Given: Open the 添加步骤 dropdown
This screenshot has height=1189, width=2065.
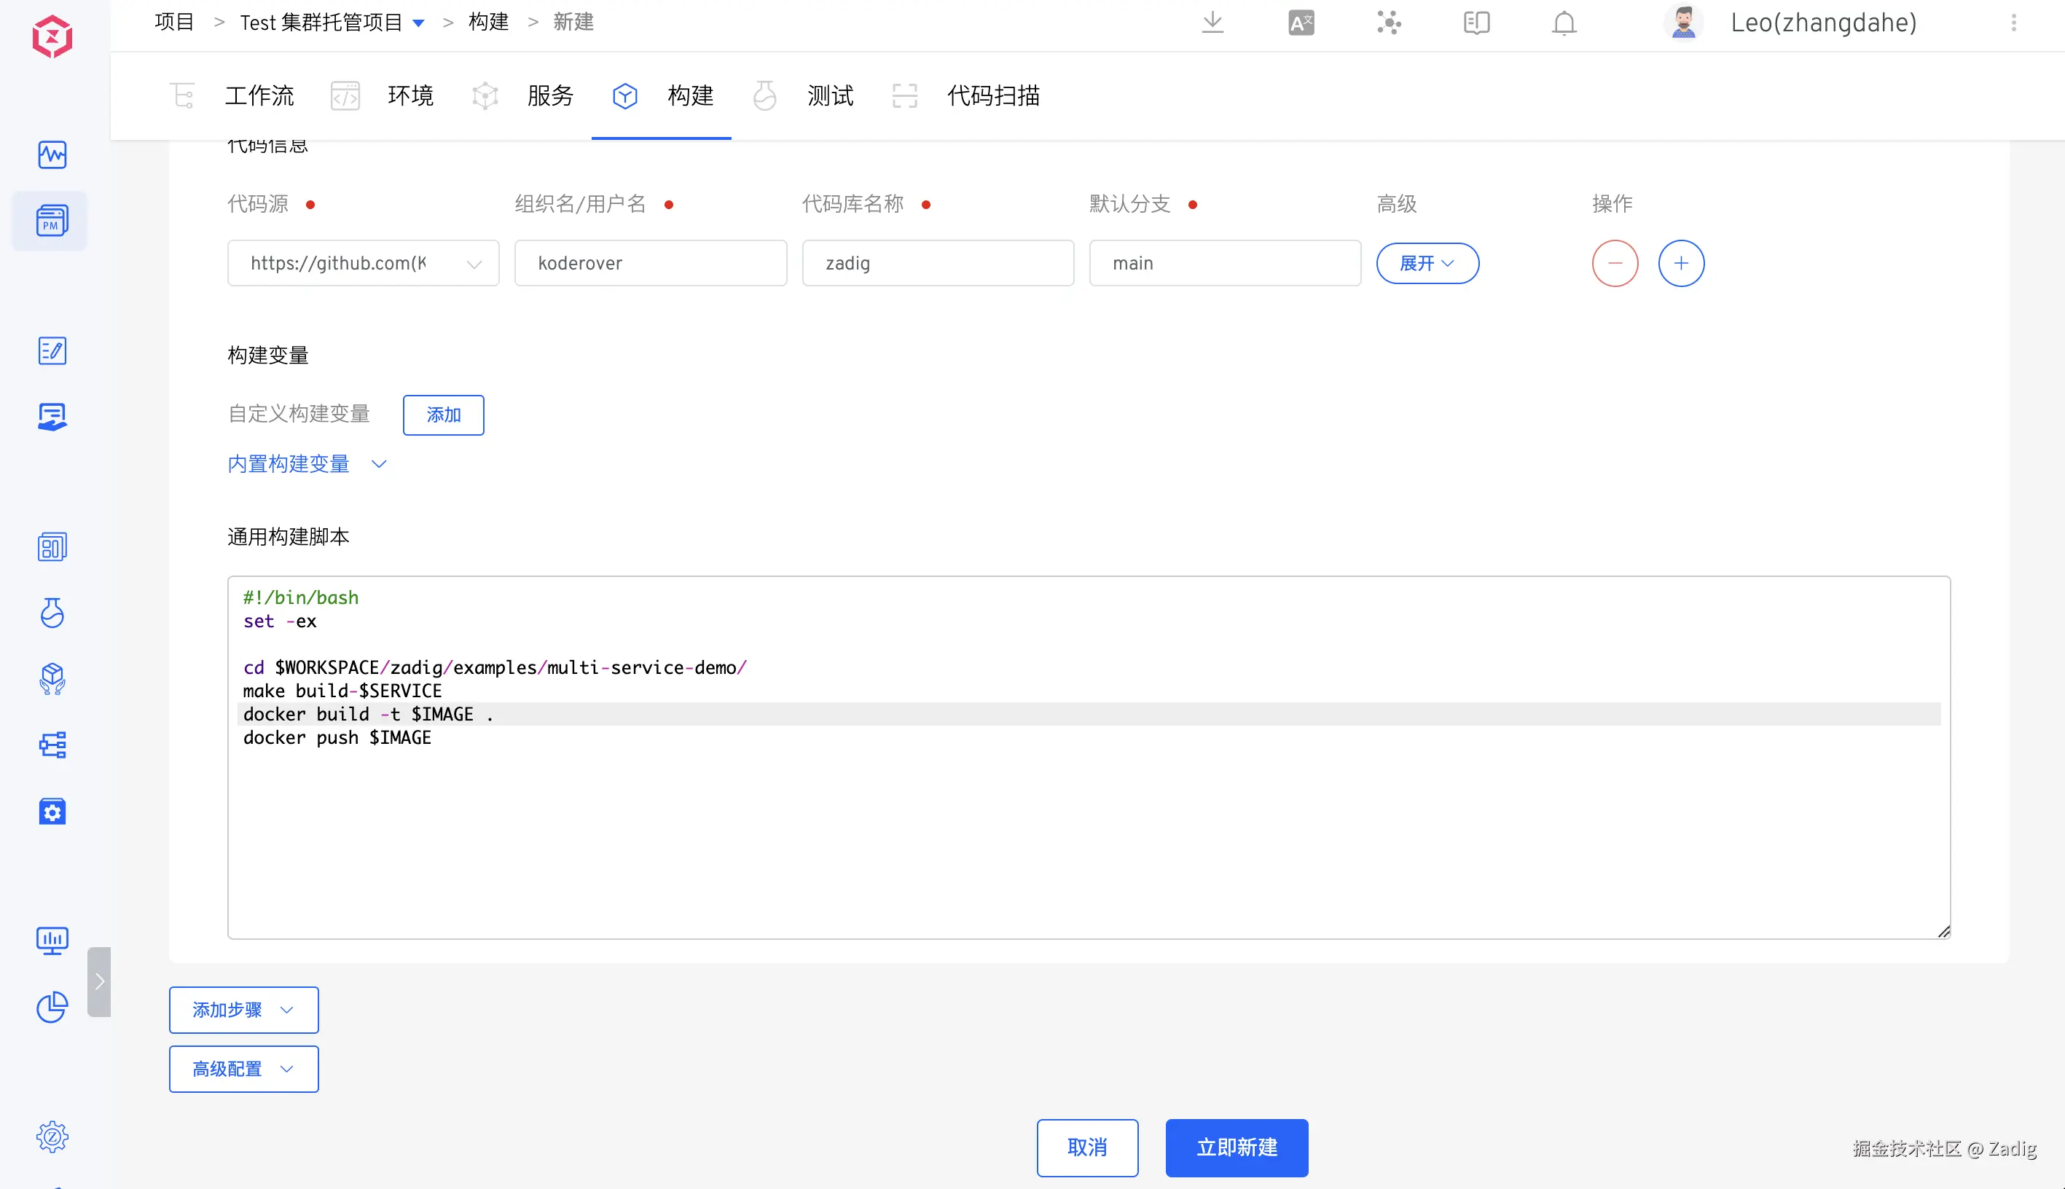Looking at the screenshot, I should pyautogui.click(x=243, y=1011).
